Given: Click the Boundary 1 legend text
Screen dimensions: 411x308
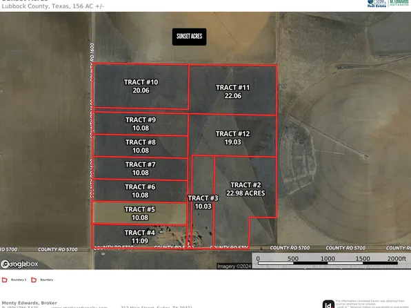Looking at the screenshot, I should [19, 280].
